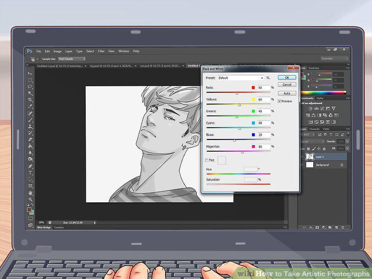The height and width of the screenshot is (279, 372).
Task: Click the Magentas slider handle
Action: pos(242,152)
